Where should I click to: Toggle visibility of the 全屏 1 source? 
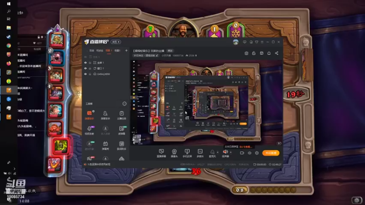point(85,63)
